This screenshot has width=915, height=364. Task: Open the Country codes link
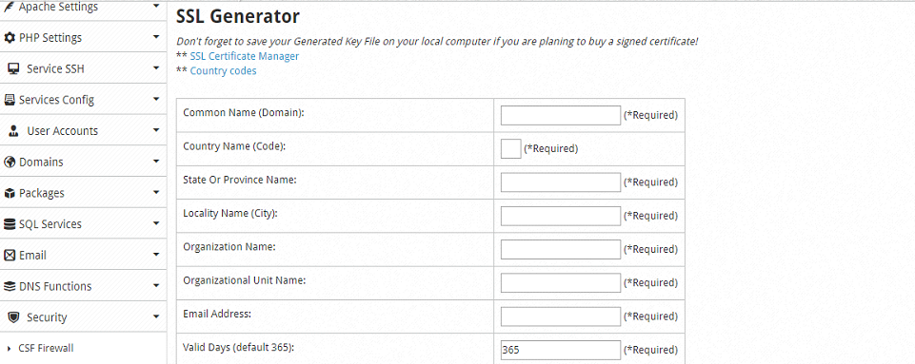[223, 71]
